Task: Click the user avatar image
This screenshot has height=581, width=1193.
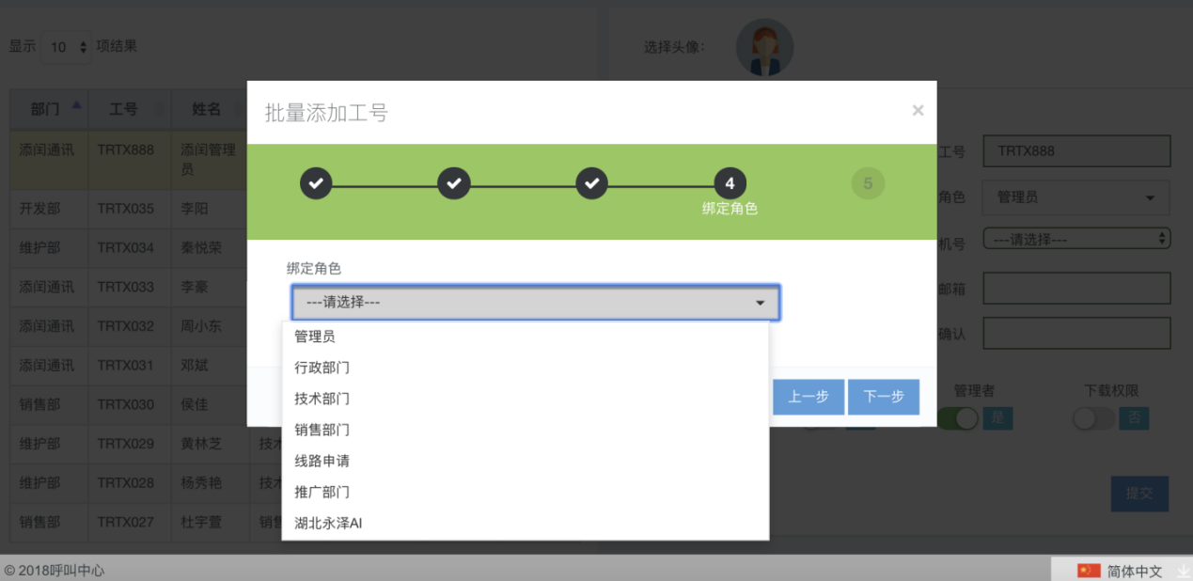Action: click(x=763, y=47)
